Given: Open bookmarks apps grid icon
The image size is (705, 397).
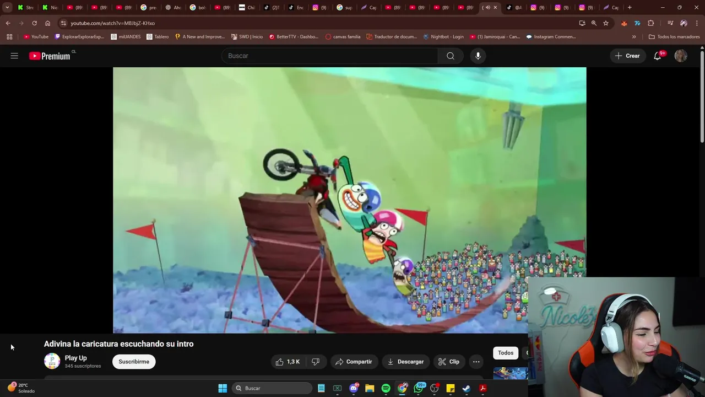Looking at the screenshot, I should pos(9,37).
